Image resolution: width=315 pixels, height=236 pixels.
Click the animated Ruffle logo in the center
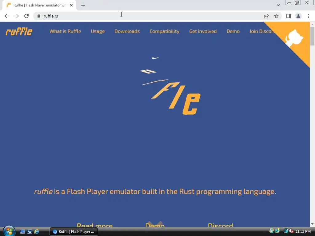(x=170, y=86)
